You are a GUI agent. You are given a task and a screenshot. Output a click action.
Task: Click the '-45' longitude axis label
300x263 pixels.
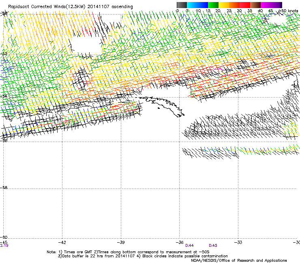click(4, 242)
